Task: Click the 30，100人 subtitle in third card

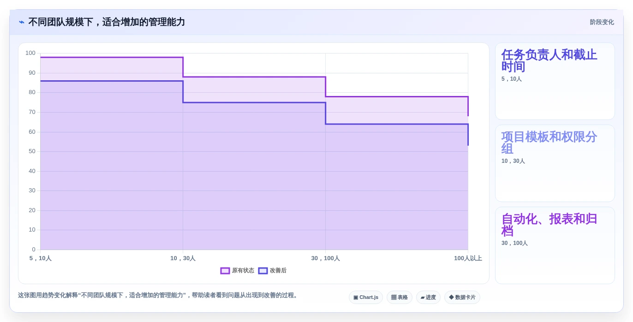Action: (514, 243)
